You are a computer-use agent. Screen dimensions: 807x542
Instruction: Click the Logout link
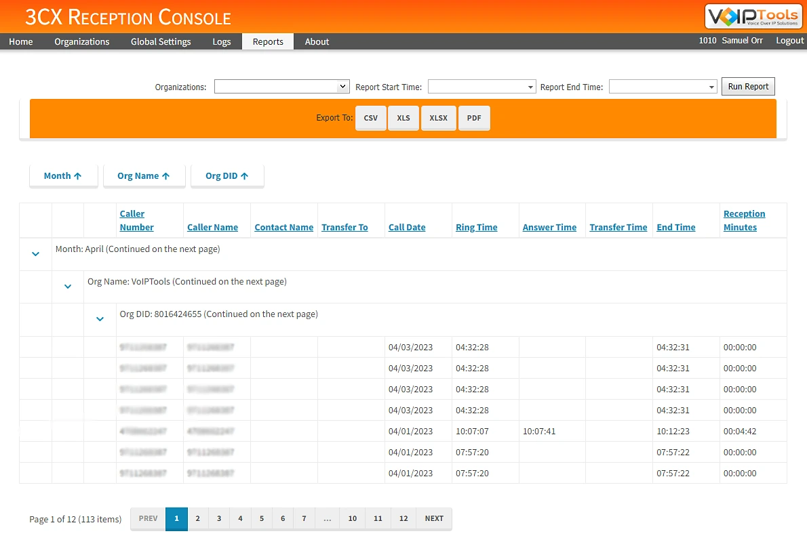[789, 41]
